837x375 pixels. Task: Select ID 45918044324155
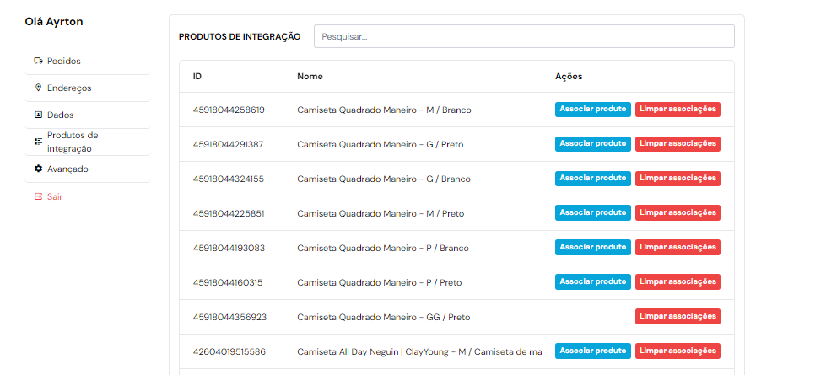click(x=229, y=179)
